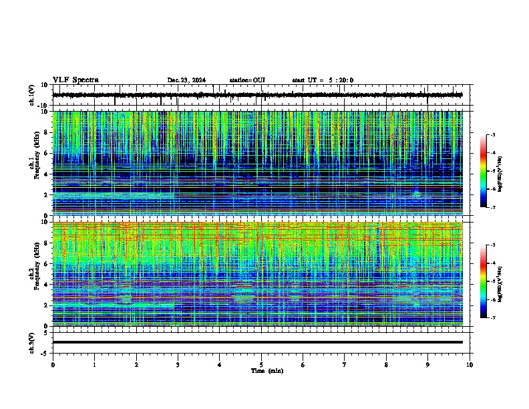Click the 'Time (min)' axis label
529x409 pixels.
267,371
